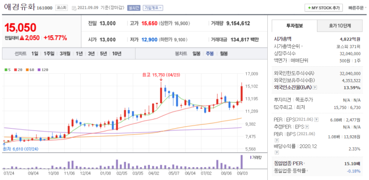The image size is (369, 180).
Task: Select the 일봉 candlestick chart option
Action: [x=196, y=53]
